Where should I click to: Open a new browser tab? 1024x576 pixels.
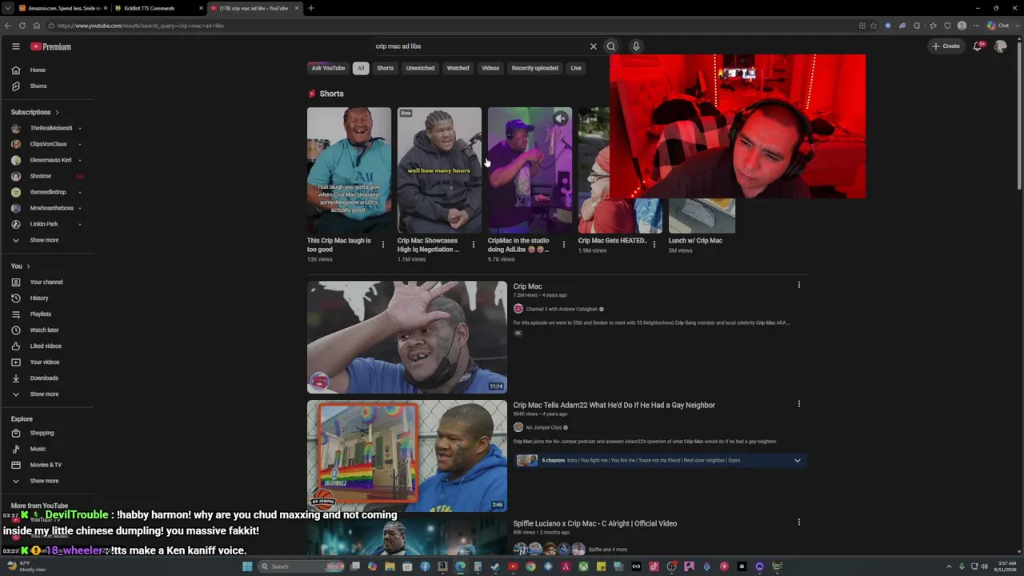pos(310,8)
